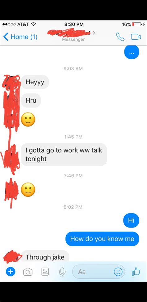Open the emoji picker smiley
The height and width of the screenshot is (302, 147).
[118, 272]
